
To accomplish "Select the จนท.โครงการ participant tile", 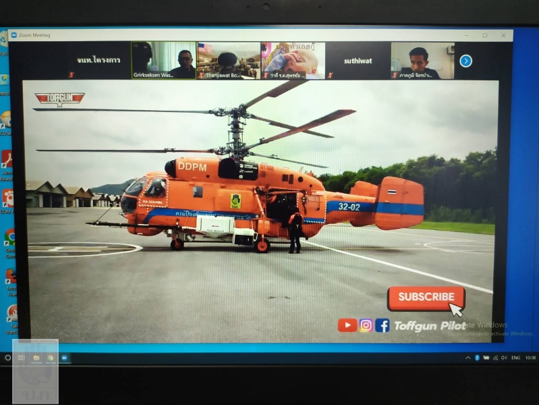I will pos(98,61).
